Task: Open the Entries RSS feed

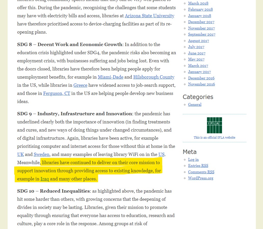Action: tap(198, 166)
